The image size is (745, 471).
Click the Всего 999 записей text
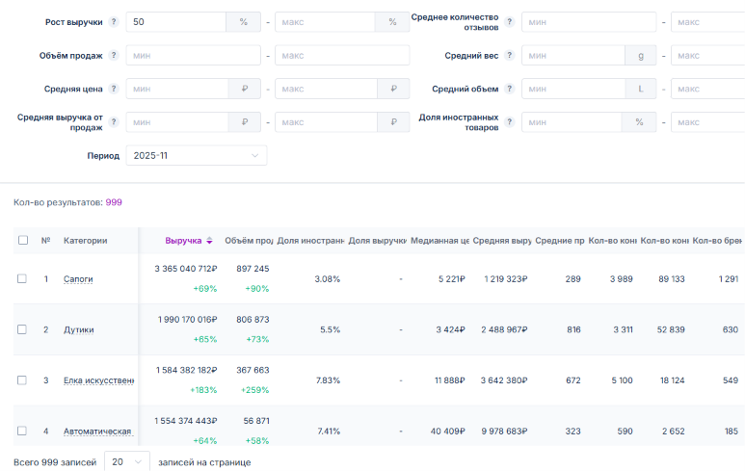pyautogui.click(x=55, y=462)
